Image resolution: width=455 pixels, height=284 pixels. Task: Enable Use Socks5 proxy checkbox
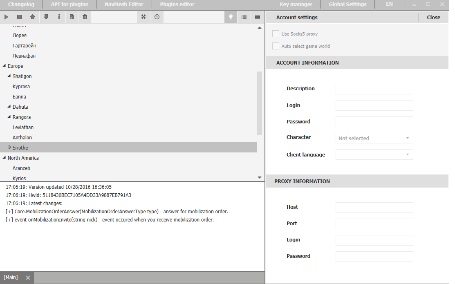pos(276,34)
